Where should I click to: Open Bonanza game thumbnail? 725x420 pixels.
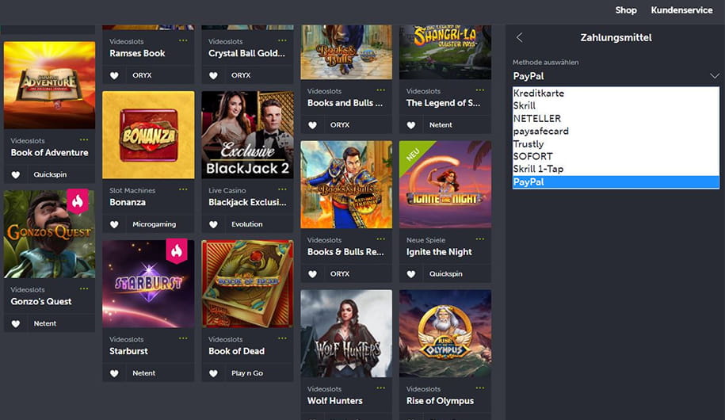click(148, 135)
